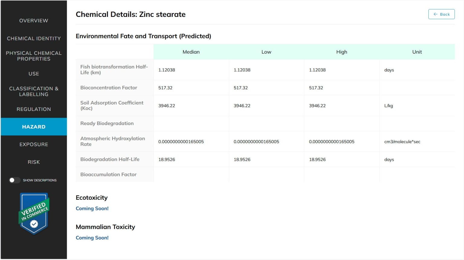Open the Overview section
464x260 pixels.
click(x=34, y=20)
